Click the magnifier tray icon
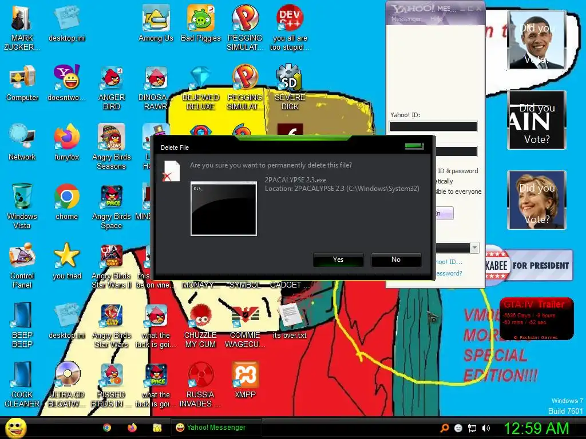Screen dimensions: 586x439 (x=444, y=428)
